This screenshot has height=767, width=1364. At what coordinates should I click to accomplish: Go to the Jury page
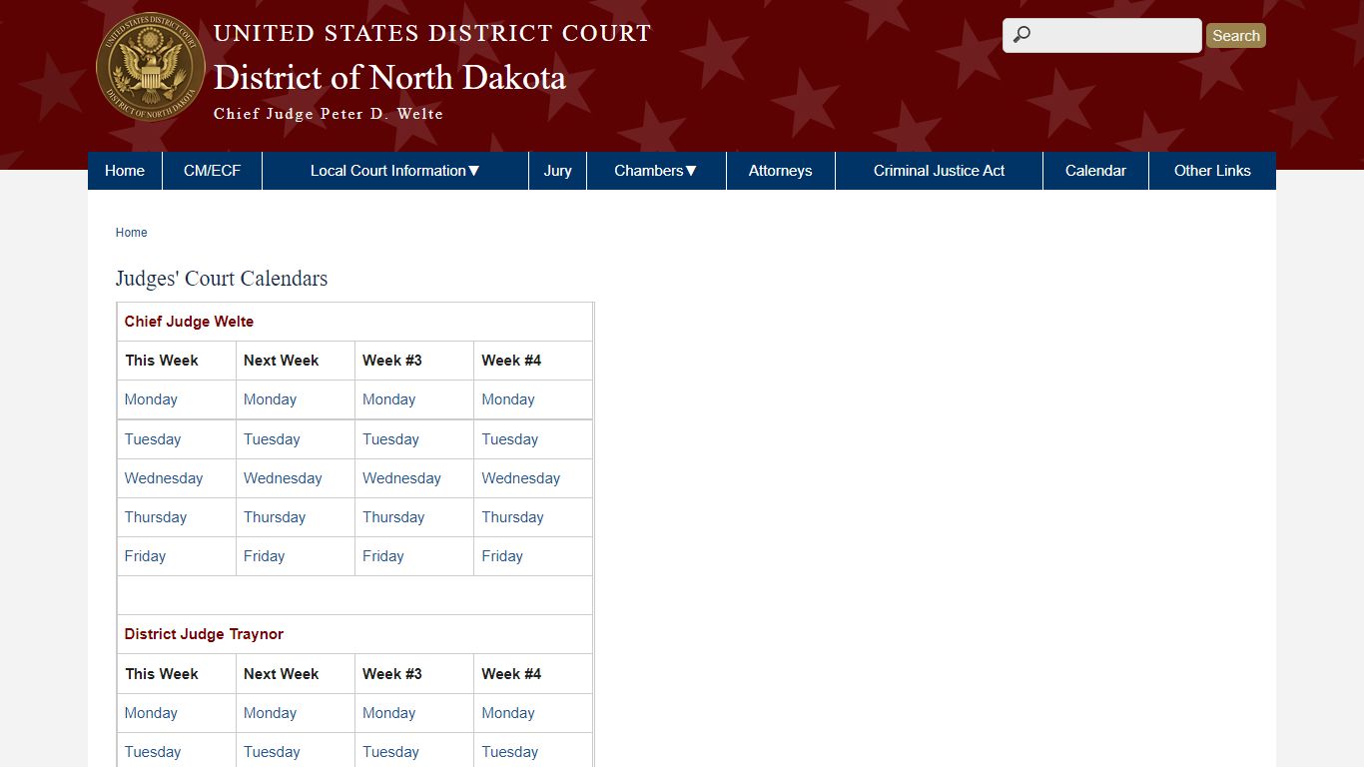[557, 171]
